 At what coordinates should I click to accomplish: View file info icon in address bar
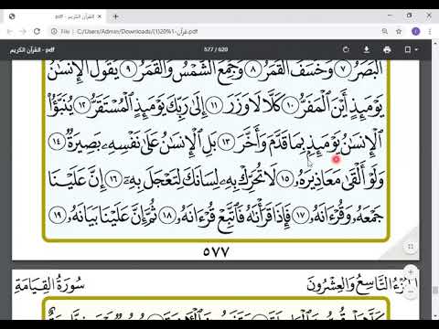coord(54,31)
